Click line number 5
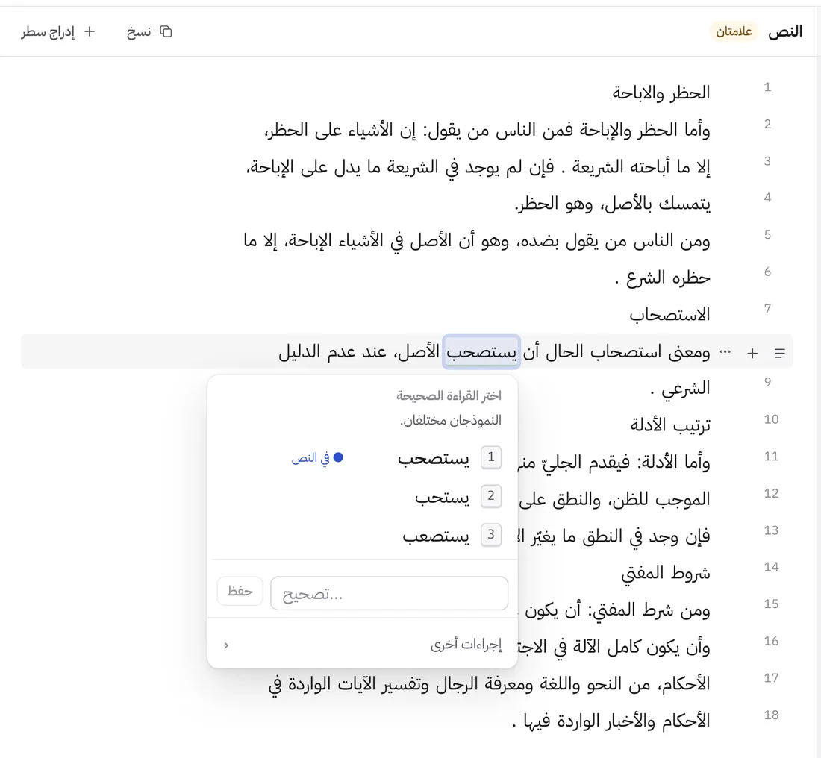Image resolution: width=821 pixels, height=758 pixels. [767, 234]
